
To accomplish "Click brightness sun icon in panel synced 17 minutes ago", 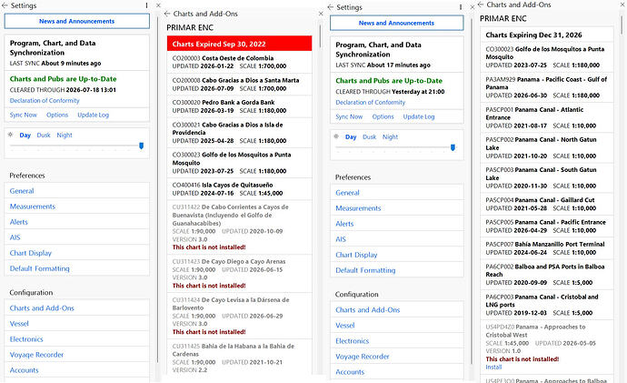I will point(337,136).
